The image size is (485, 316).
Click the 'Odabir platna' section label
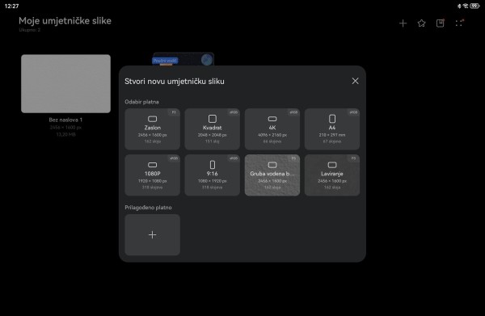coord(141,102)
